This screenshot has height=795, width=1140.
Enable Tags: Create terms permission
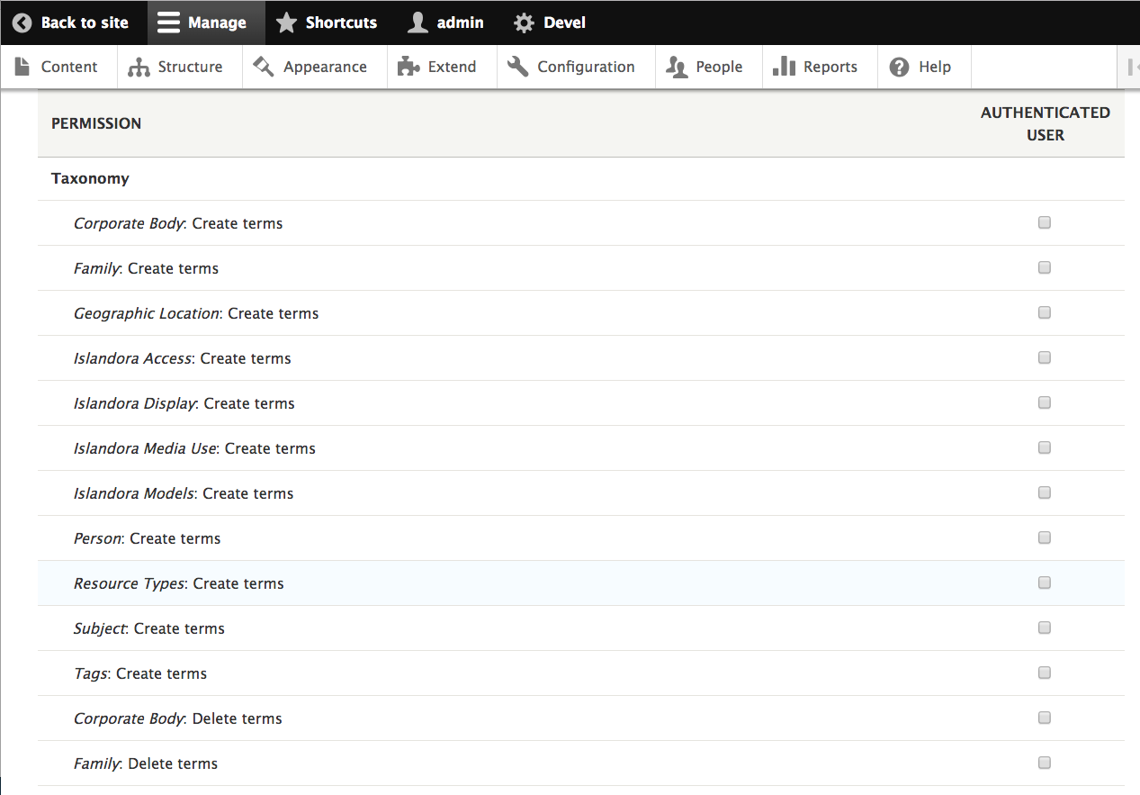coord(1045,673)
